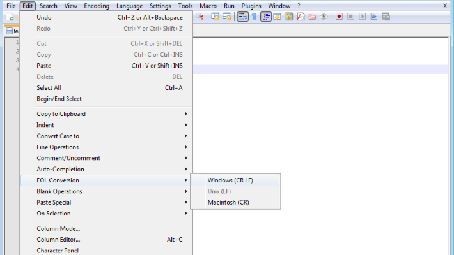Screen dimensions: 454x255
Task: Open the Search menu
Action: point(49,6)
